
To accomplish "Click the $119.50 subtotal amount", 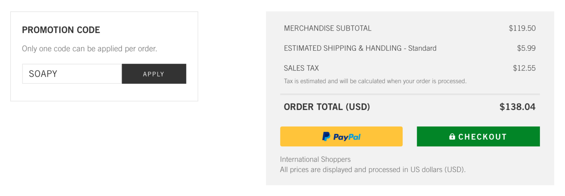I will (522, 28).
